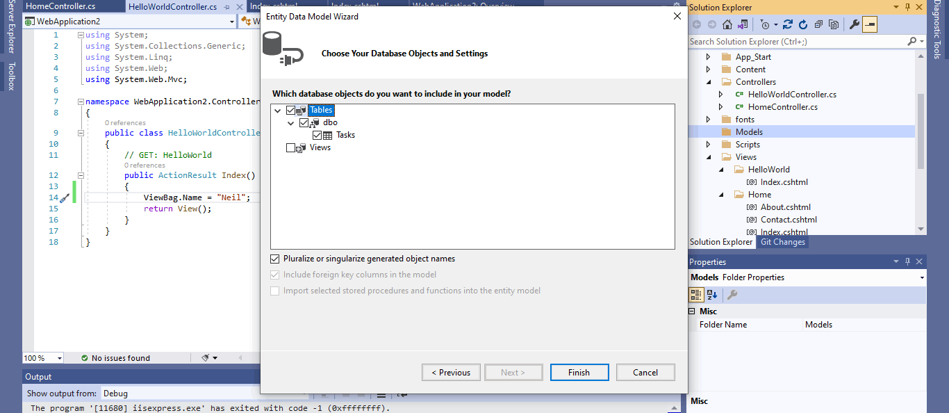Pin the HelloWorldController.cs tab
Image resolution: width=949 pixels, height=413 pixels.
[x=226, y=7]
